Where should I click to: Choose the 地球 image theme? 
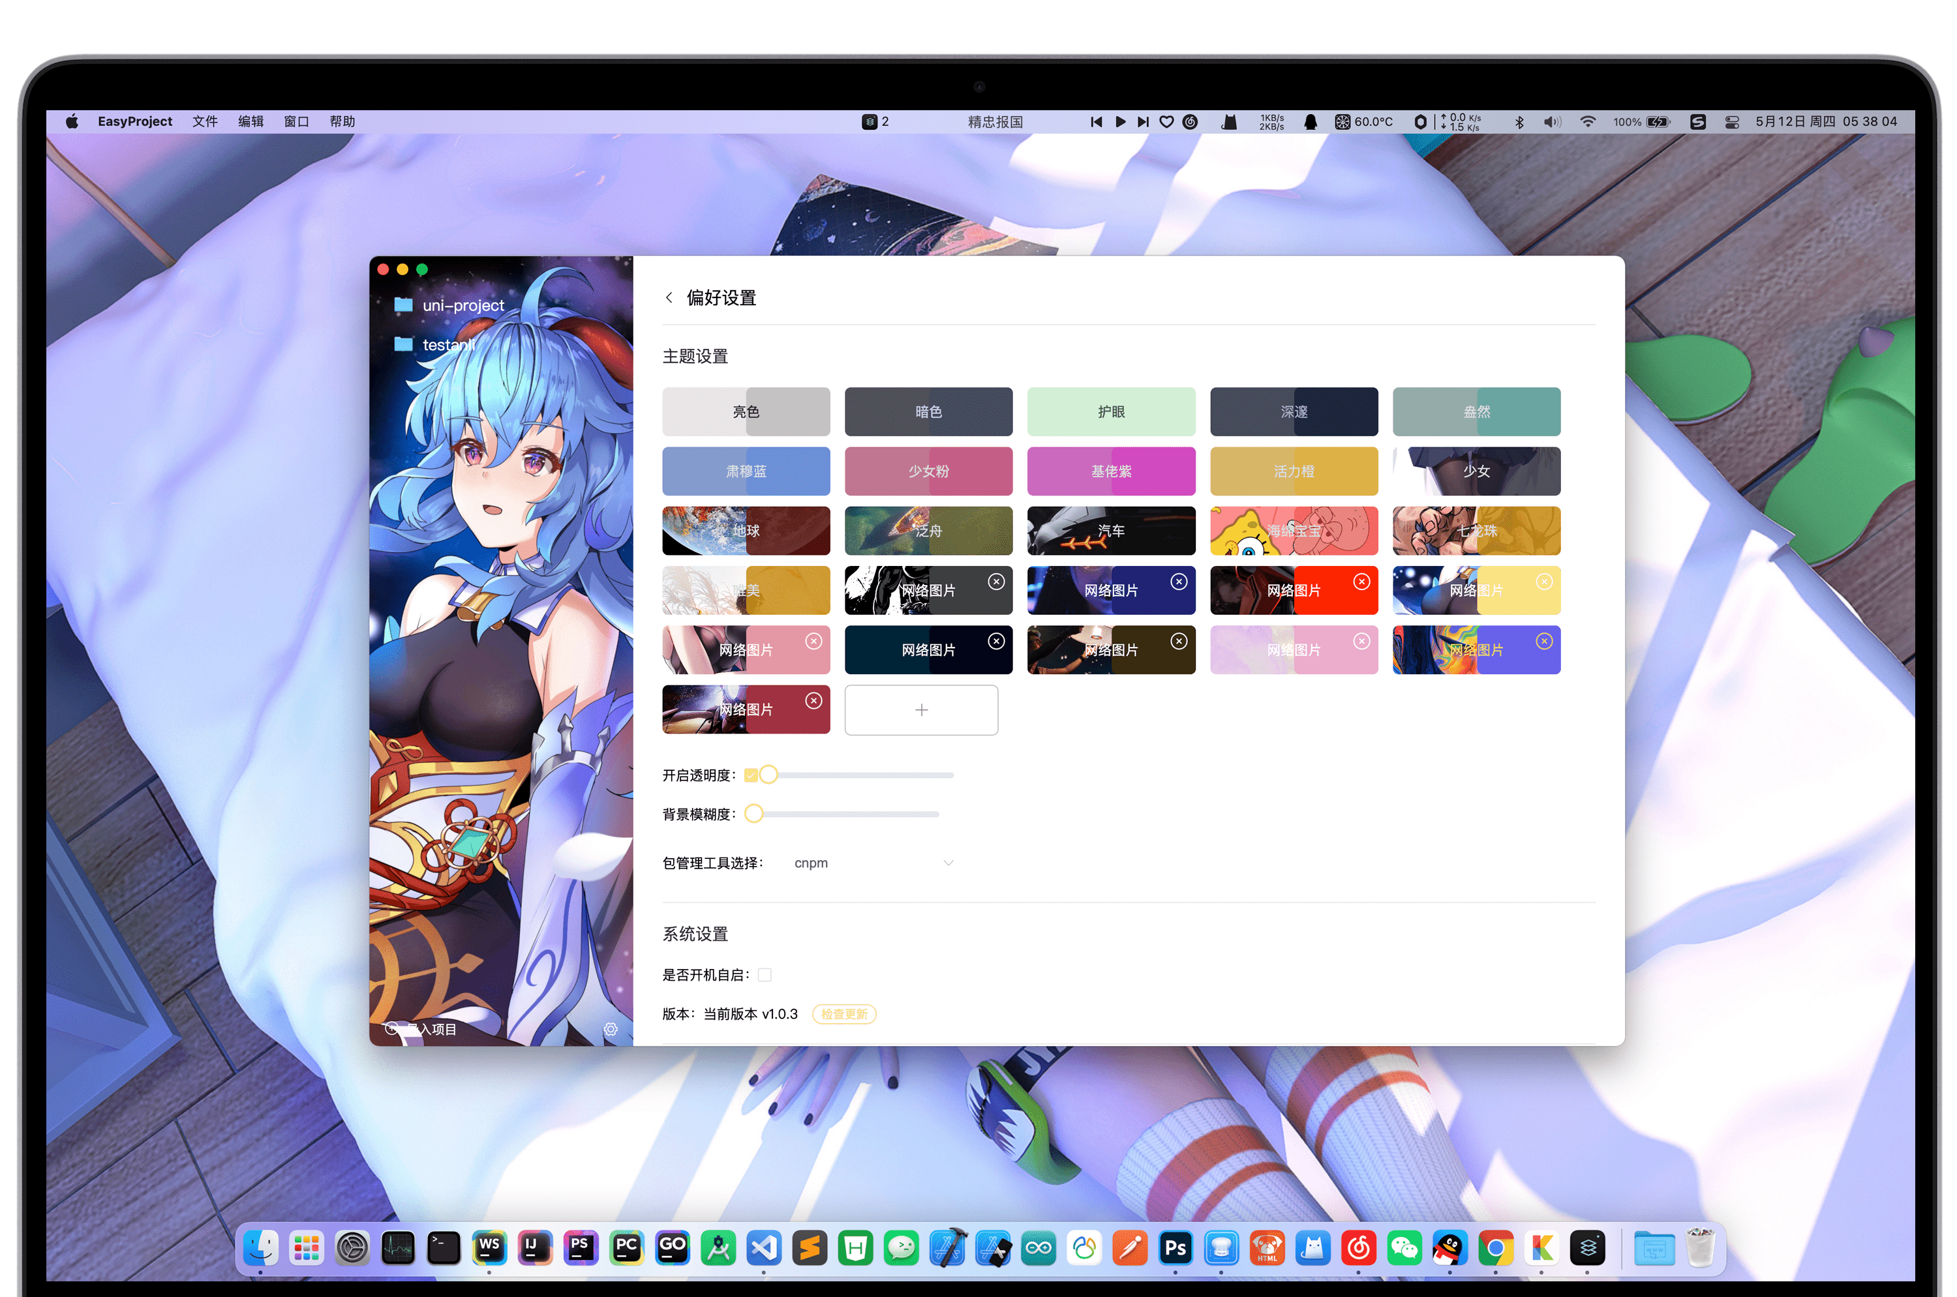coord(746,530)
